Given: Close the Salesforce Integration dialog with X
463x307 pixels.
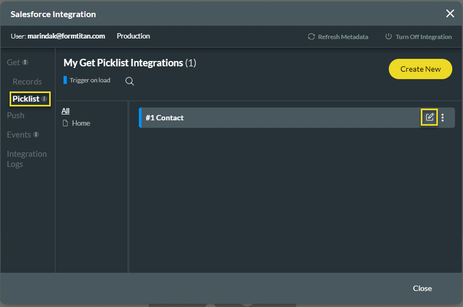Looking at the screenshot, I should [450, 14].
